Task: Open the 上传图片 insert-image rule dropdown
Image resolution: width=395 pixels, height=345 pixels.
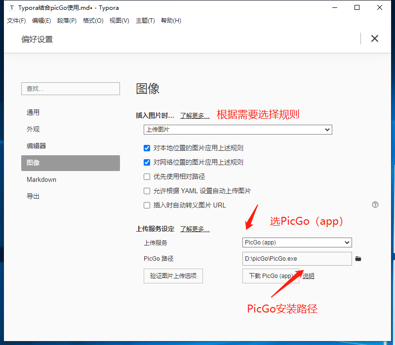Action: (238, 130)
